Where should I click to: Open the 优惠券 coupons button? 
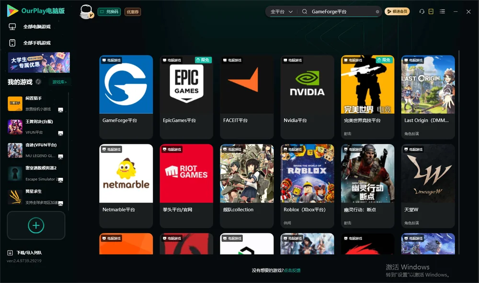point(133,12)
